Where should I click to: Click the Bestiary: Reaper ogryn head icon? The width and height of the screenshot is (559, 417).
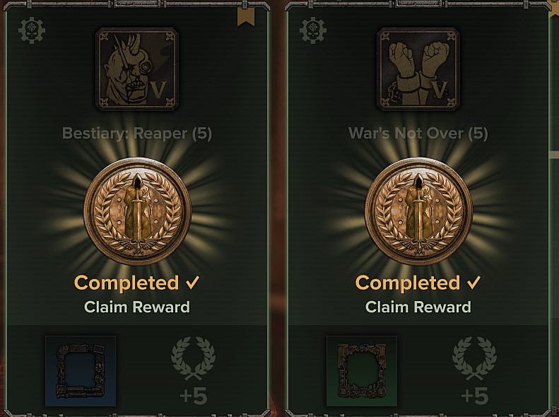pos(137,69)
